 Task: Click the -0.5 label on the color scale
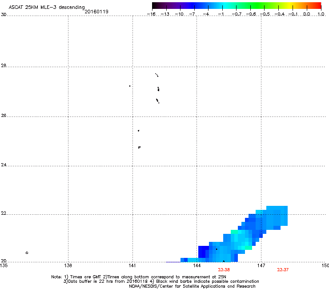[265, 14]
